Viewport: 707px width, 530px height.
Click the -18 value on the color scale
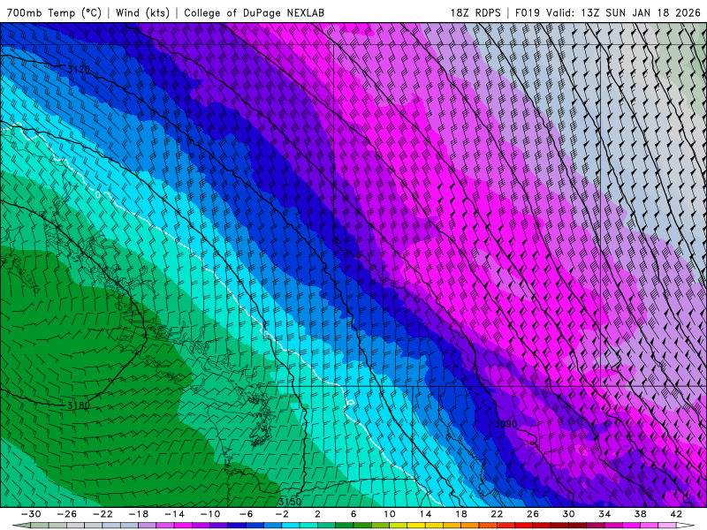pos(139,514)
